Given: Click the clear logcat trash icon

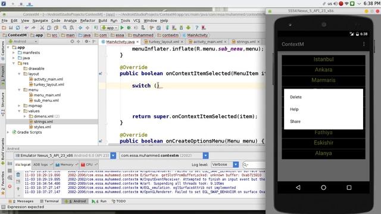Looking at the screenshot, I should 18,174.
